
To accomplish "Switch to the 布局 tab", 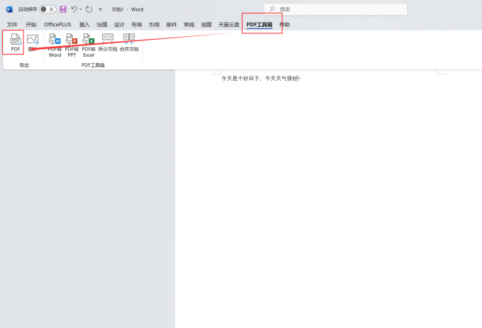I will [137, 25].
